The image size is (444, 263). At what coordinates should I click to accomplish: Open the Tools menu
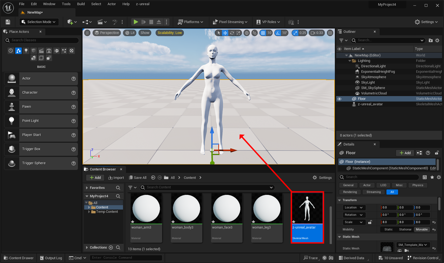[x=66, y=4]
